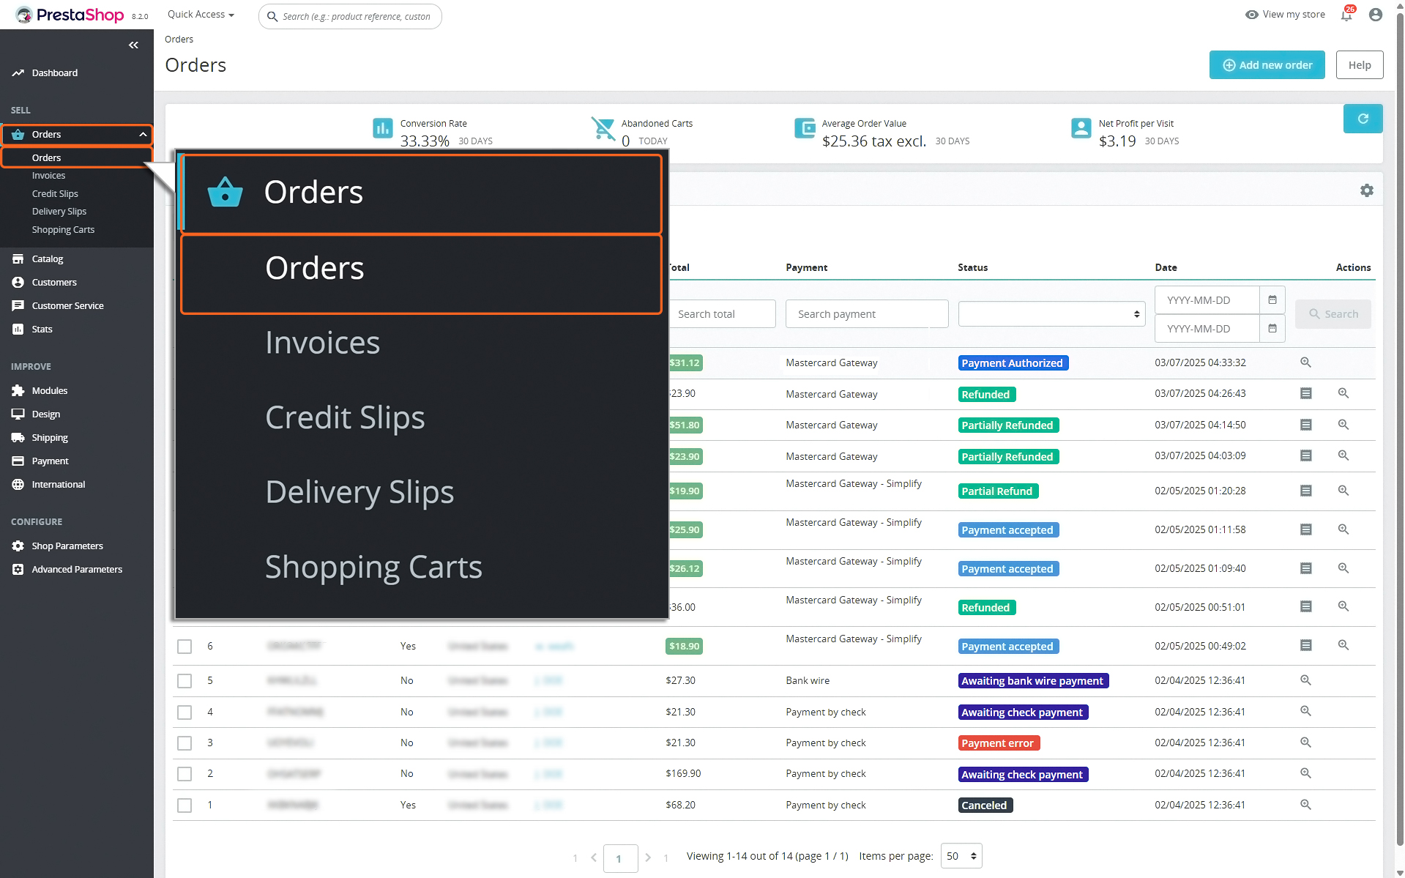The height and width of the screenshot is (878, 1405).
Task: View the Canceled order magnifier icon
Action: [1305, 805]
